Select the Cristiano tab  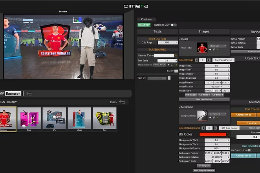coord(146,20)
